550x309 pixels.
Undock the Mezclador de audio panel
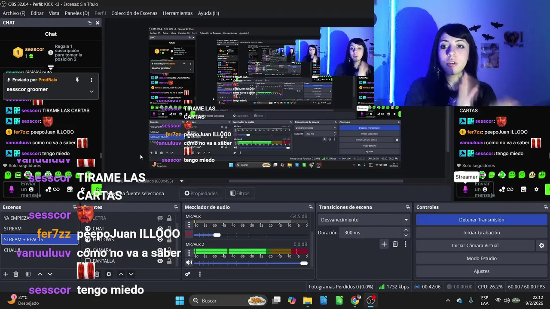pos(311,207)
